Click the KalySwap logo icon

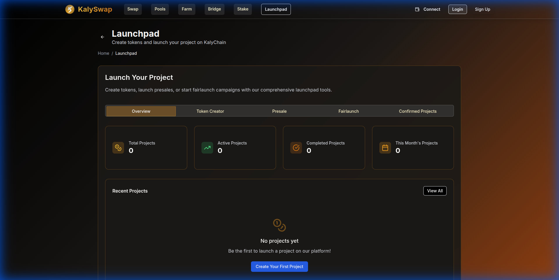[70, 9]
